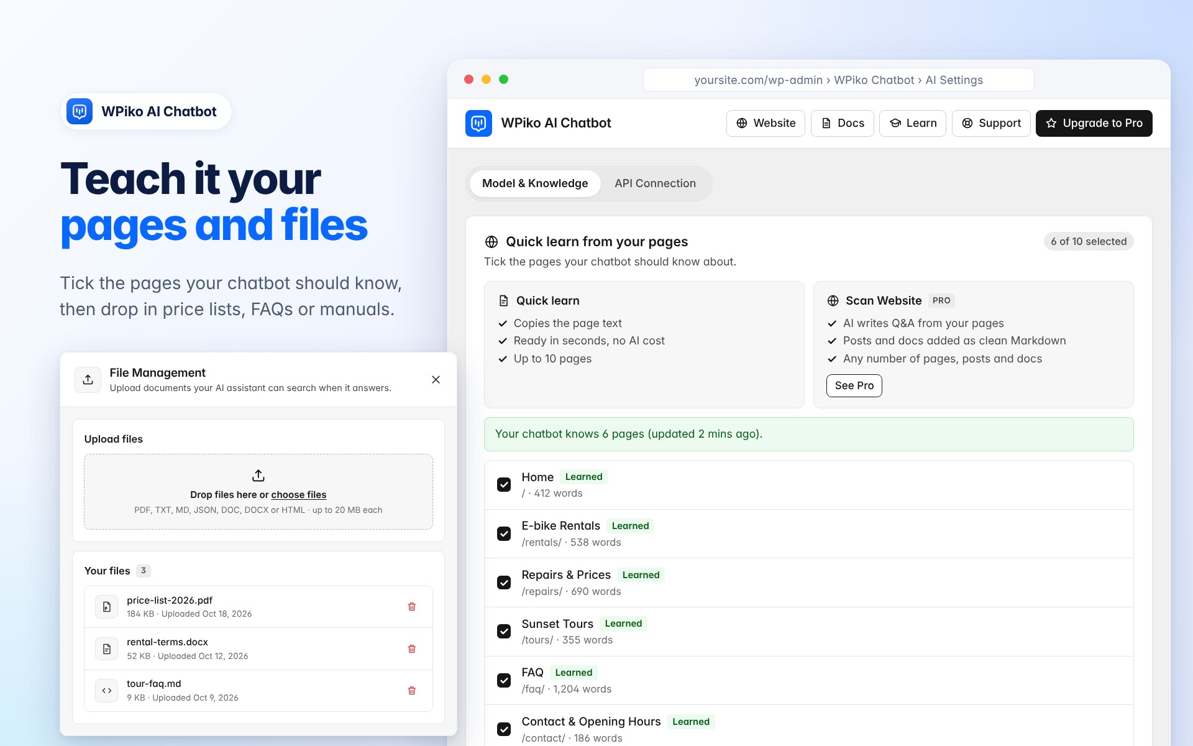Uncheck the Contact & Opening Hours checkbox

point(504,729)
